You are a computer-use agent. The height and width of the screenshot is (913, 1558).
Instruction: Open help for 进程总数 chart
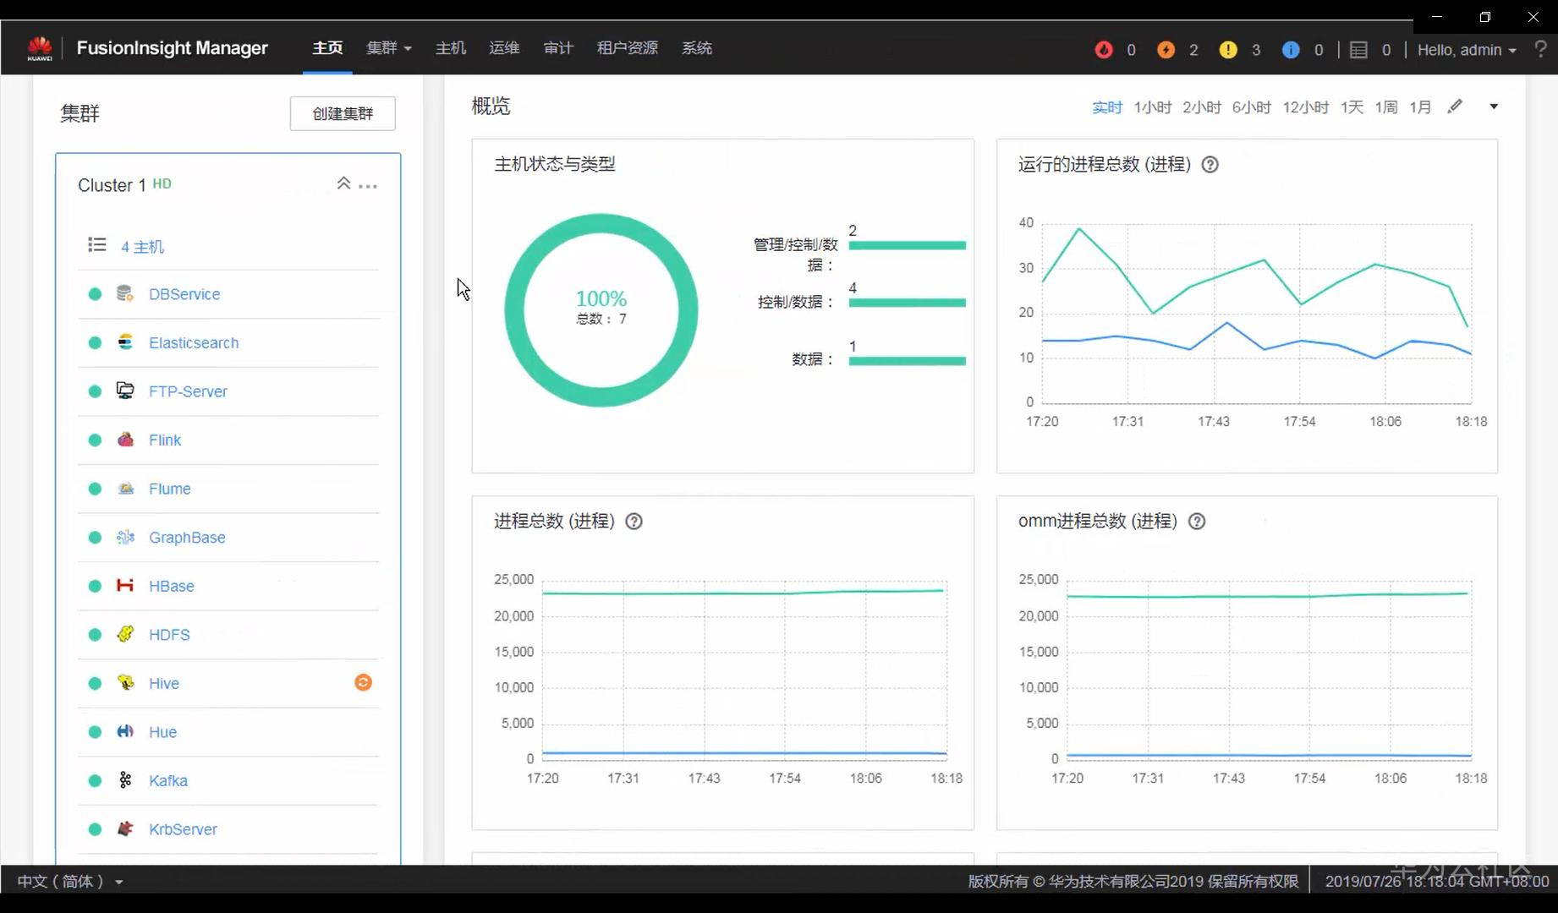pyautogui.click(x=634, y=522)
